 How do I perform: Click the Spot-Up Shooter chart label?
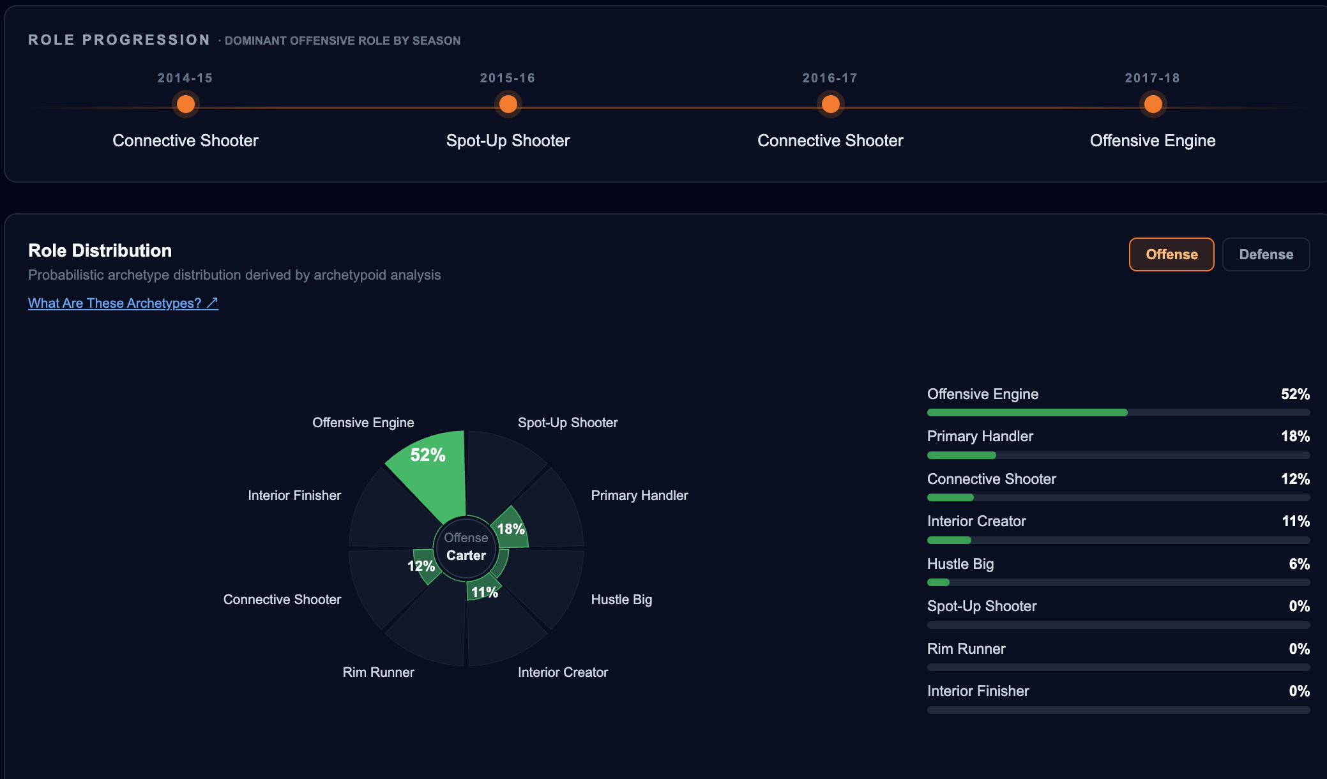tap(568, 423)
